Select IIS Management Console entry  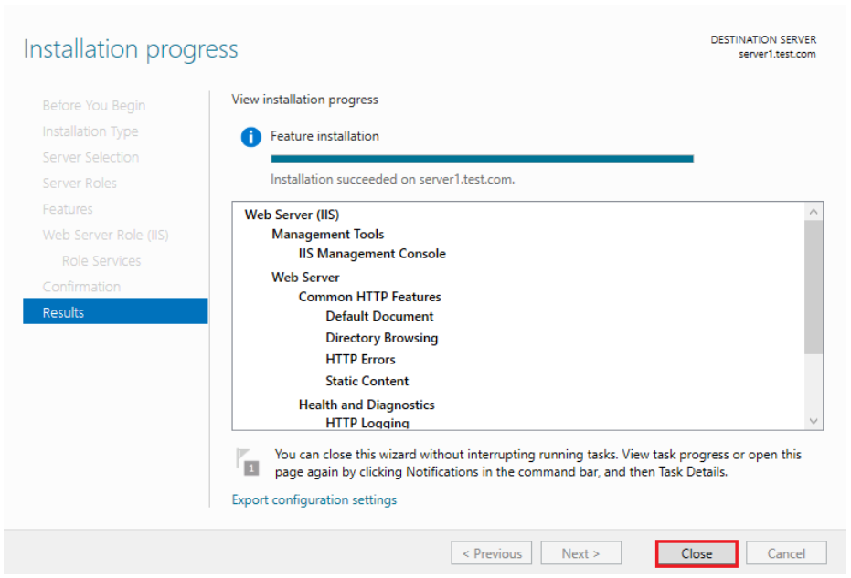coord(372,254)
